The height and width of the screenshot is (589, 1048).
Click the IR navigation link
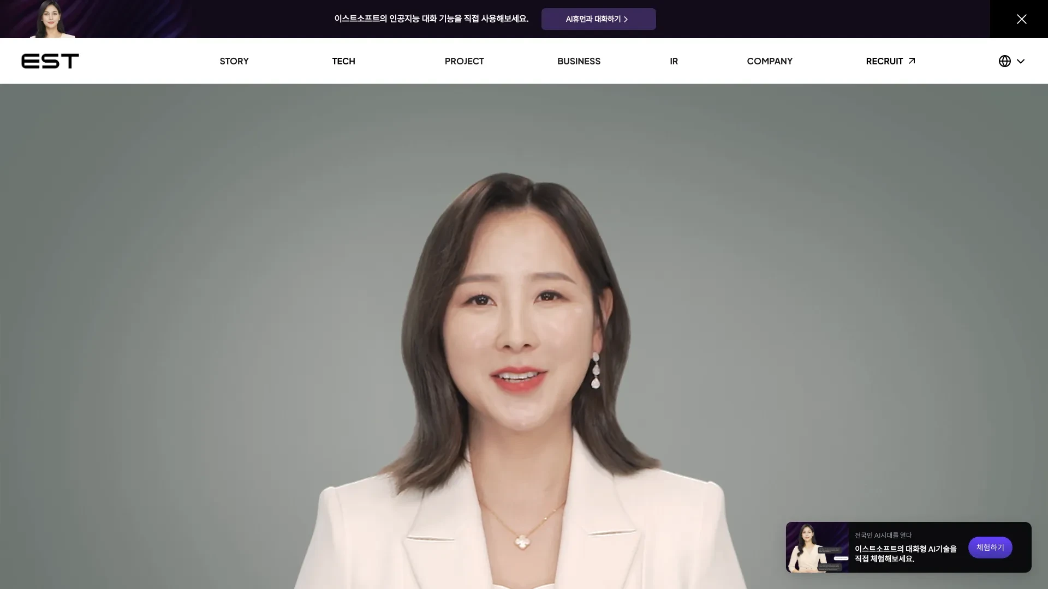pyautogui.click(x=673, y=61)
